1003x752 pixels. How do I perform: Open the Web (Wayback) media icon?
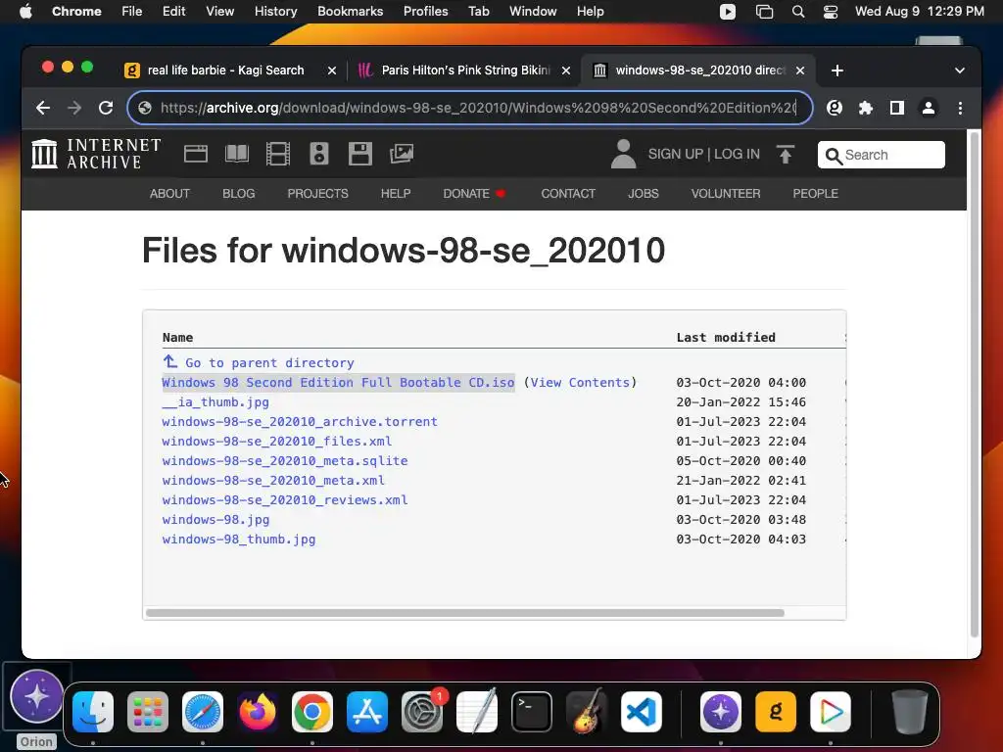pos(196,154)
